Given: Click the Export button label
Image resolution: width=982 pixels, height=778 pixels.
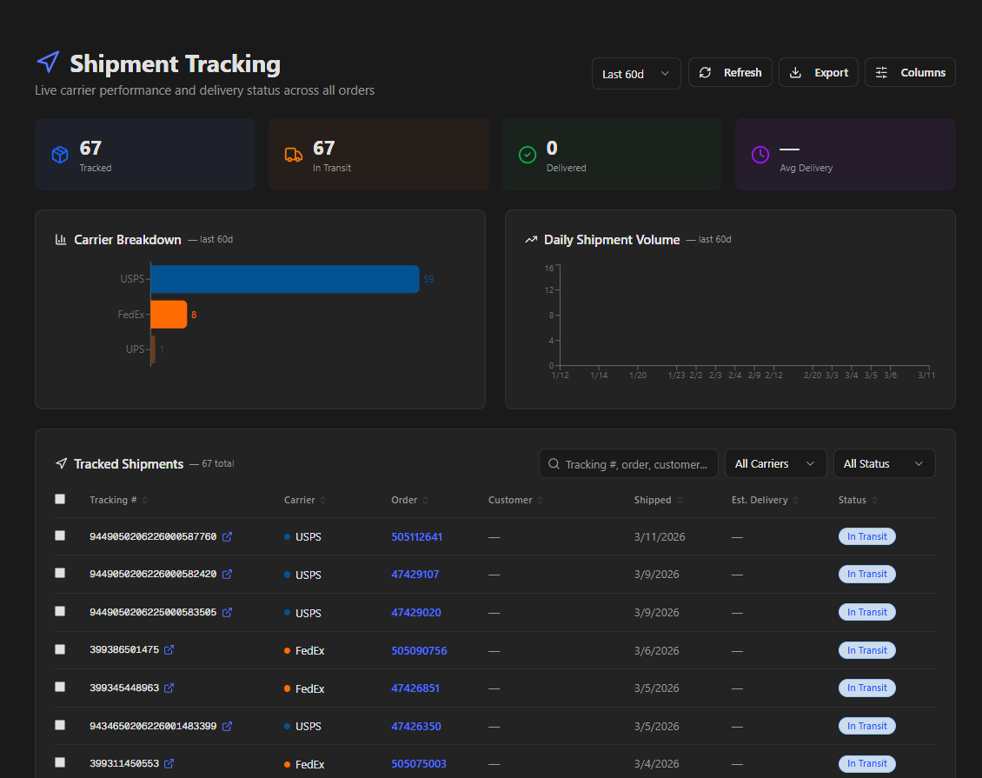Looking at the screenshot, I should [831, 73].
